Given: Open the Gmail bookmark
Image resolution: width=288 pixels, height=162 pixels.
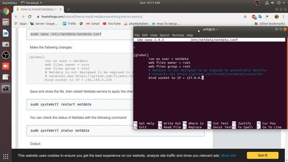Looking at the screenshot, I should (93, 24).
